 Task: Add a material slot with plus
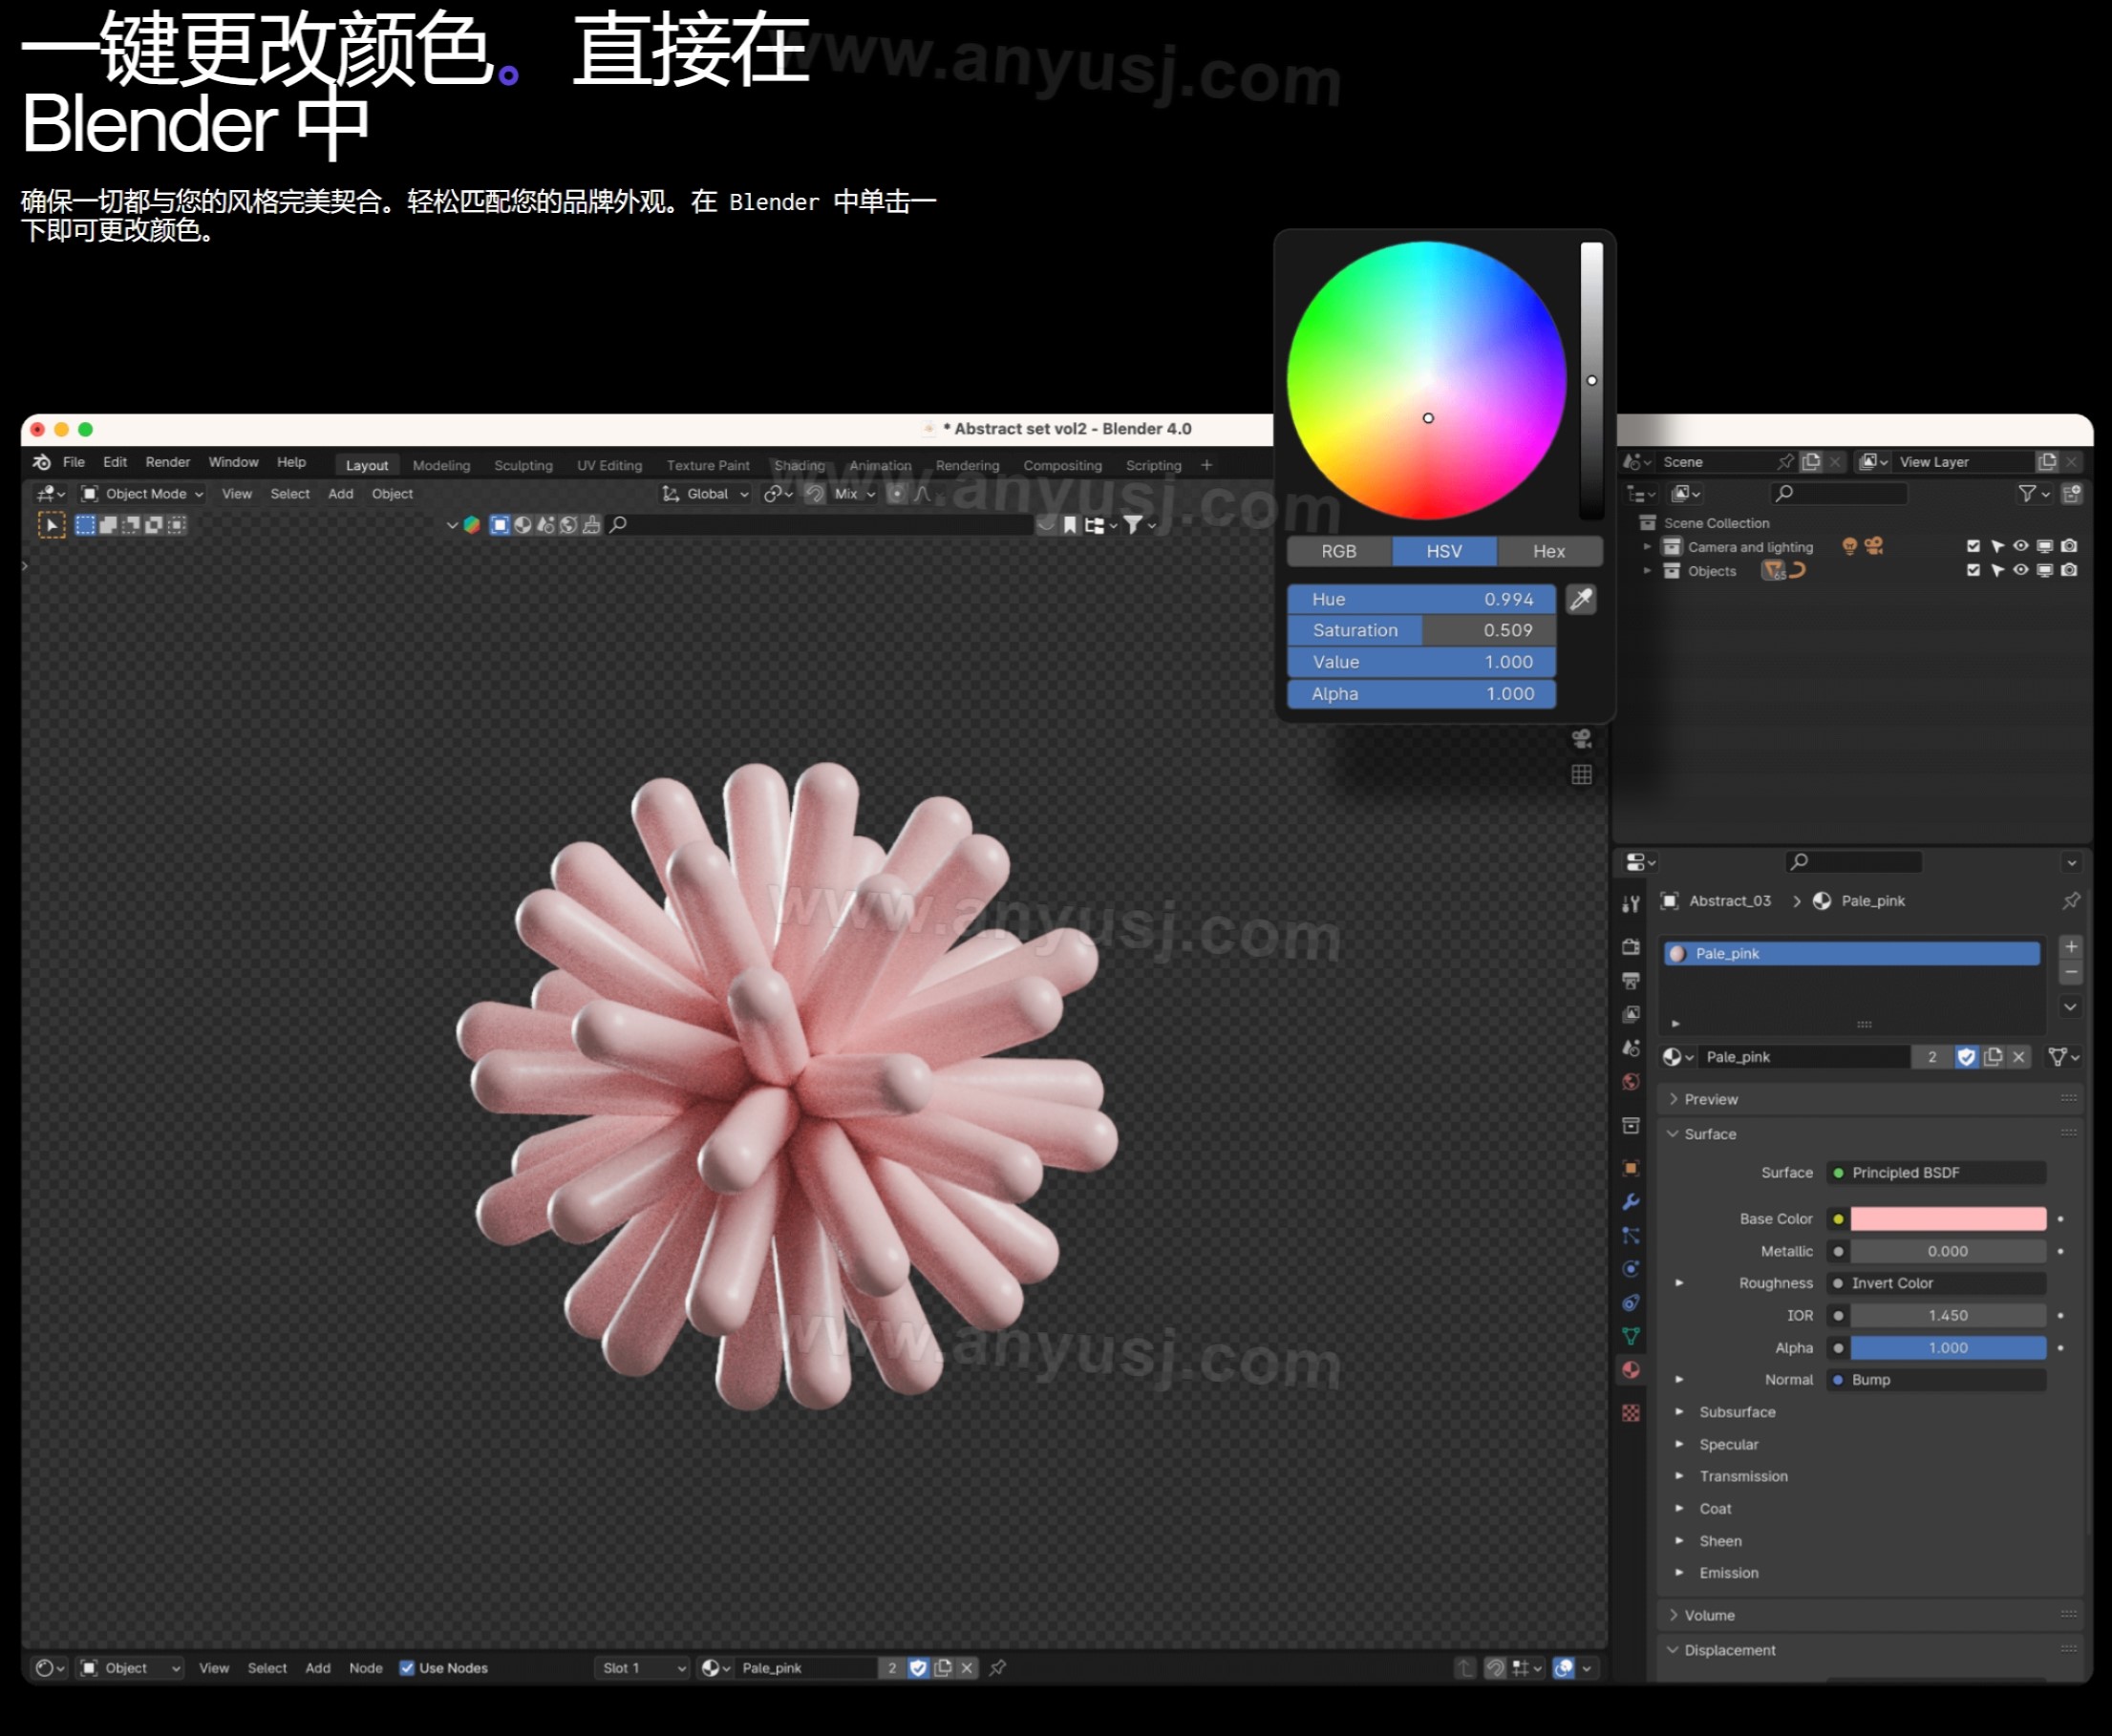click(x=2071, y=946)
